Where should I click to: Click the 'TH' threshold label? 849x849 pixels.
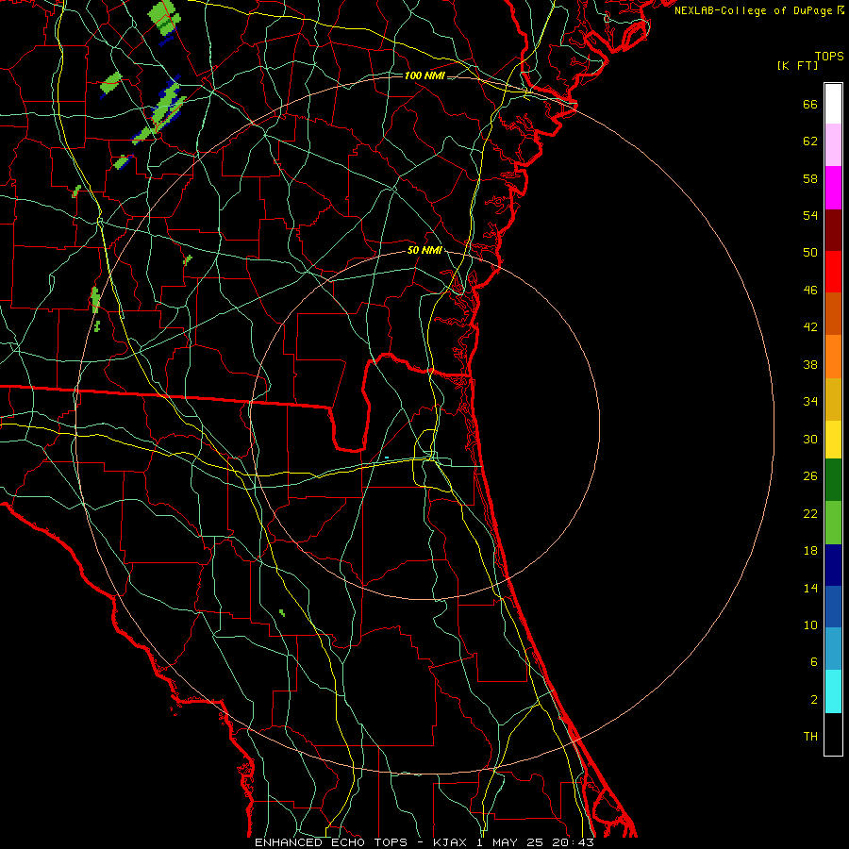coord(810,737)
